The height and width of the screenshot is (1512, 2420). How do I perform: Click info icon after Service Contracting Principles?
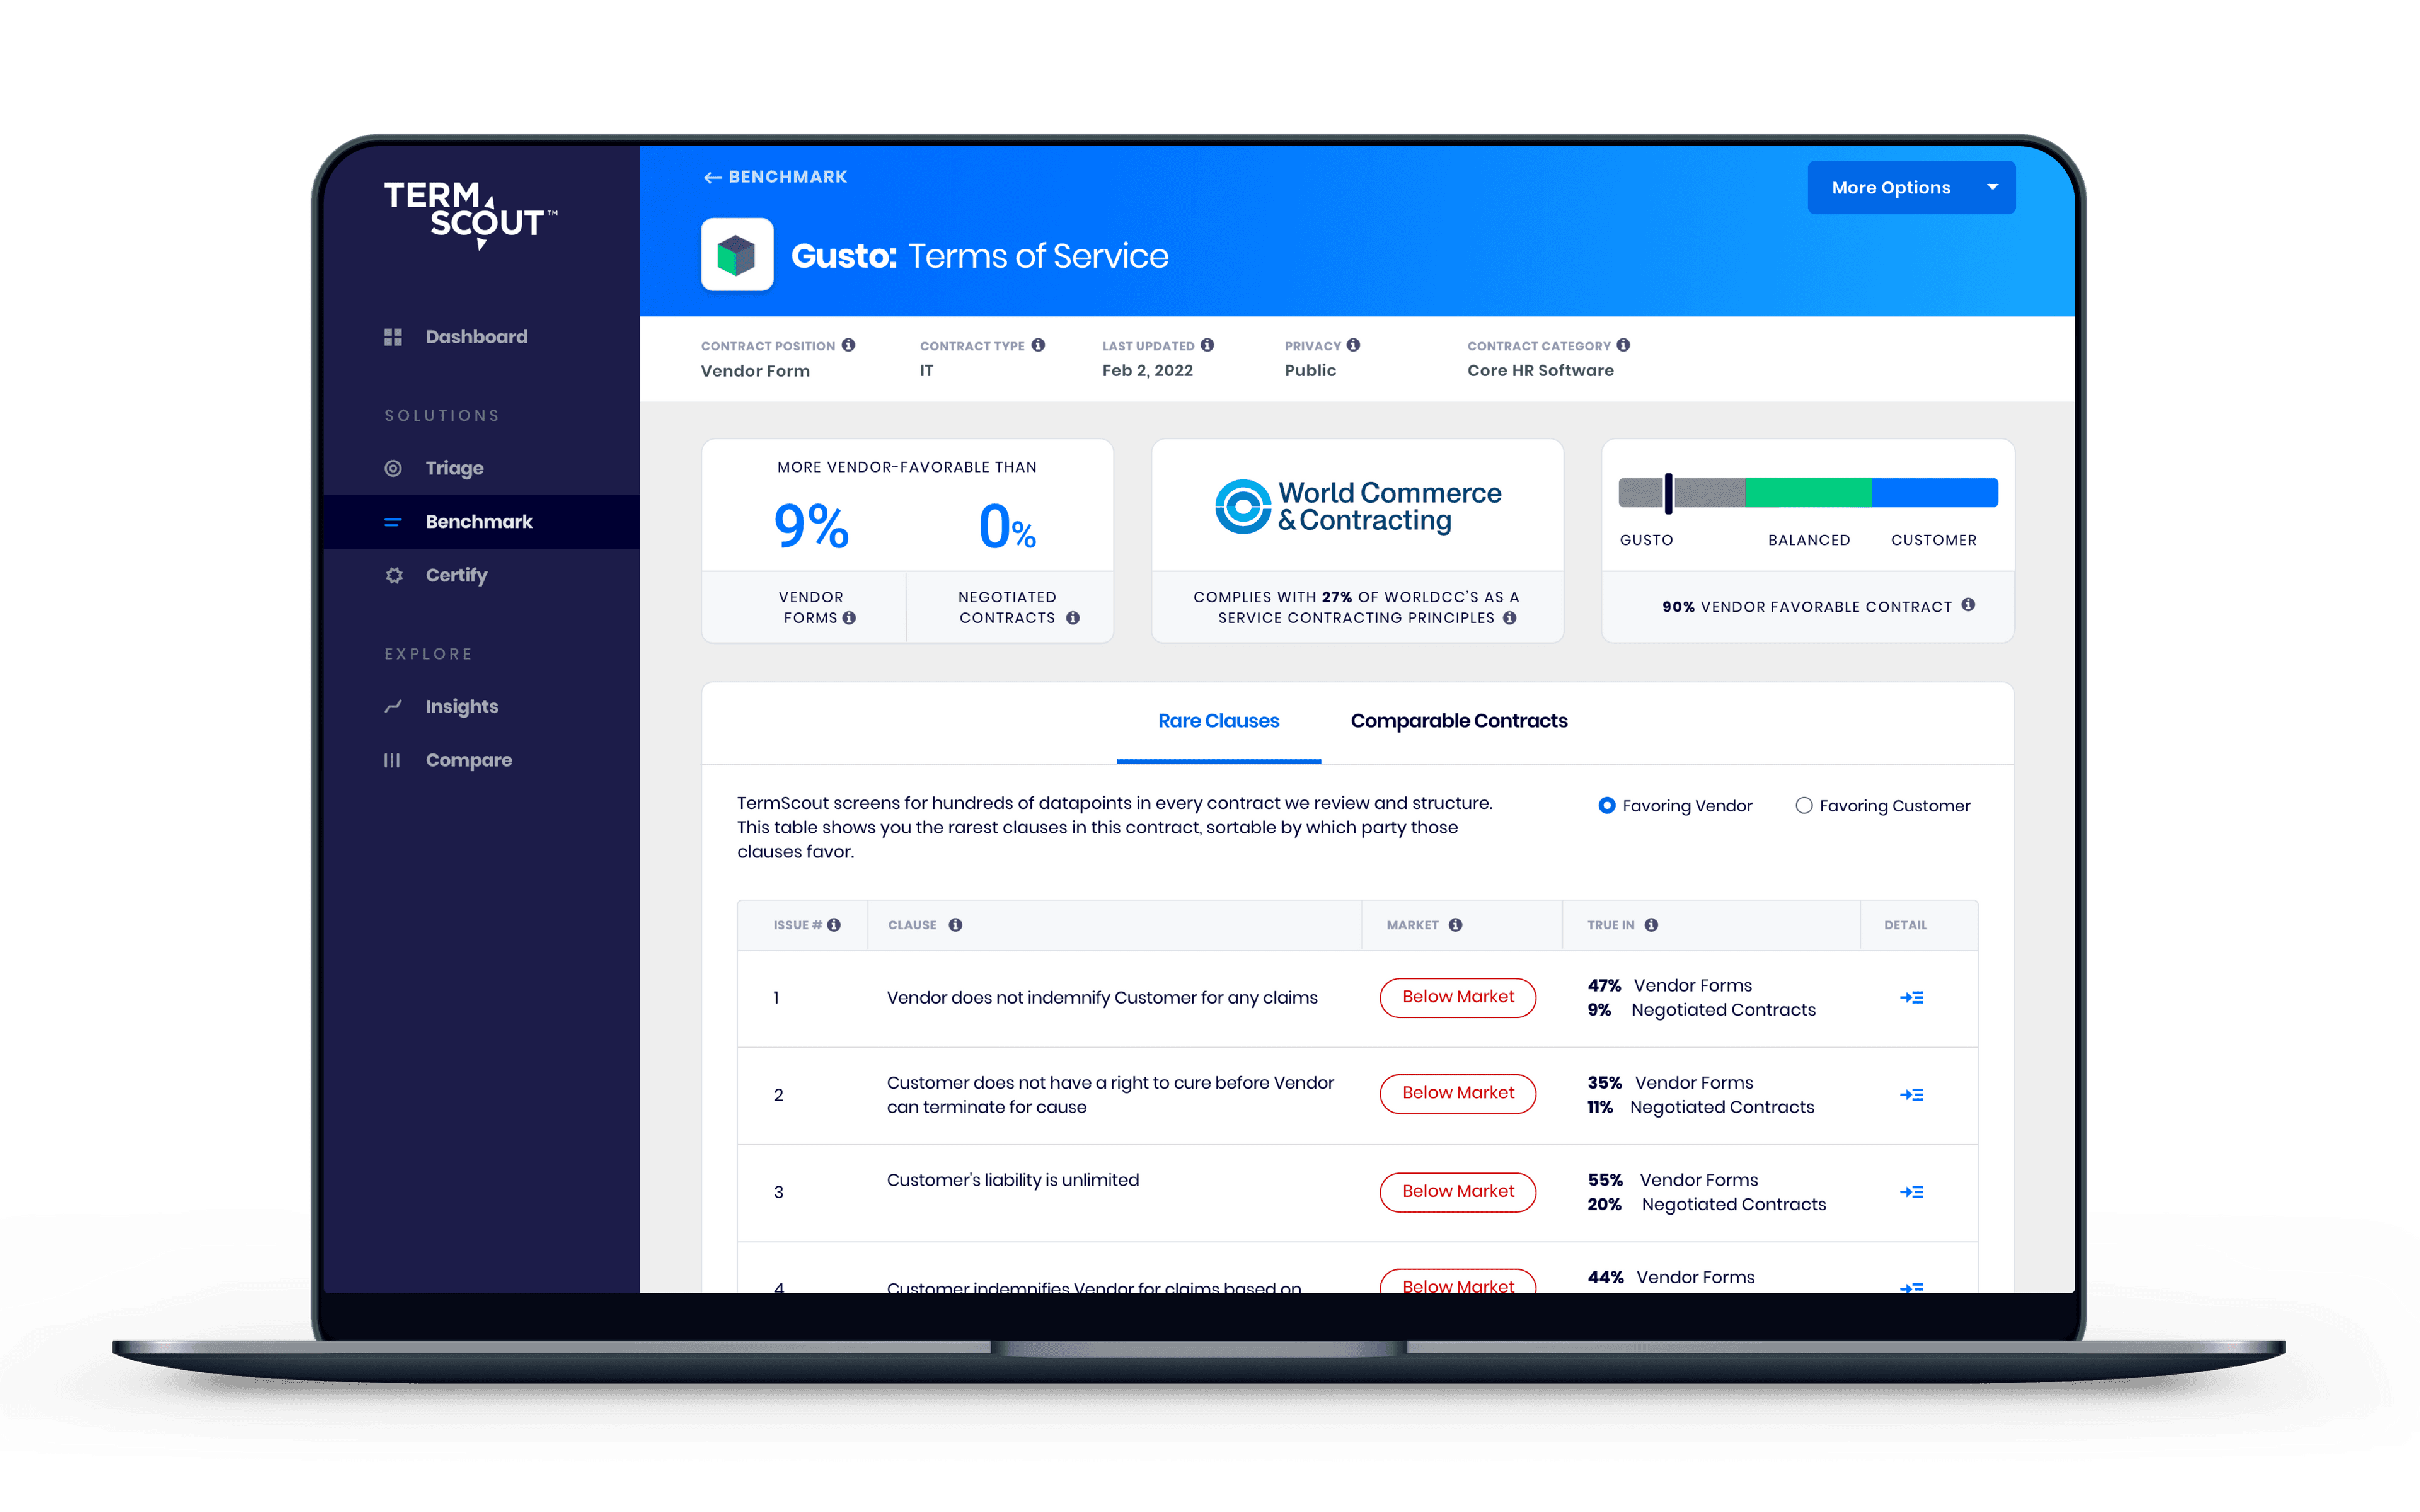(1510, 618)
